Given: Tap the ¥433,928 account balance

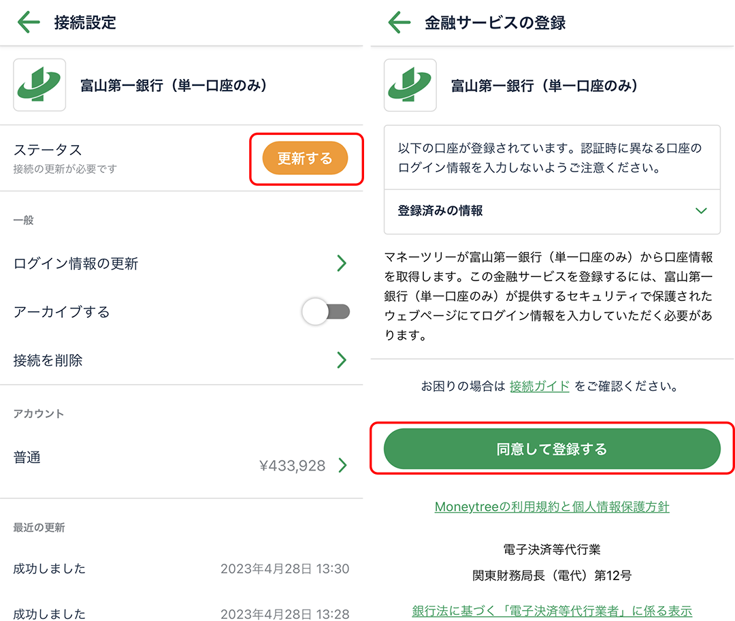Looking at the screenshot, I should tap(292, 466).
